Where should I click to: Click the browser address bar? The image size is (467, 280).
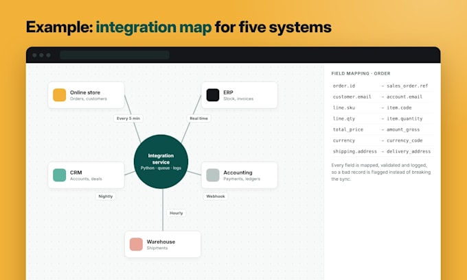(115, 55)
